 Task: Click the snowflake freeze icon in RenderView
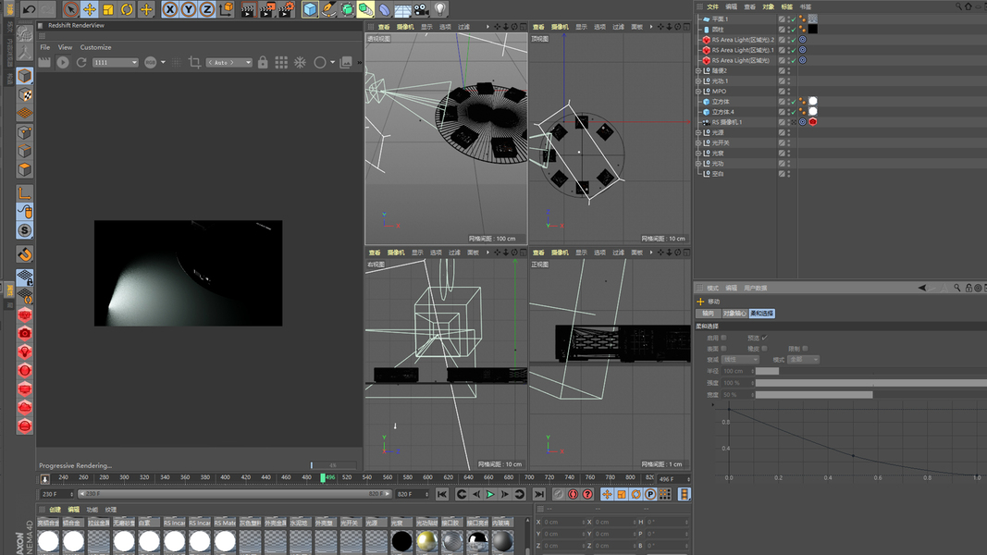click(300, 62)
